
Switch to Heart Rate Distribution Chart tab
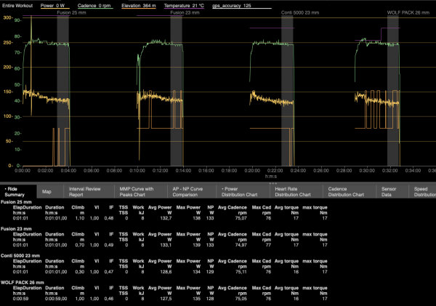295,192
